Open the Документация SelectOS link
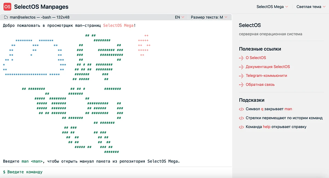The height and width of the screenshot is (178, 329). pyautogui.click(x=268, y=67)
